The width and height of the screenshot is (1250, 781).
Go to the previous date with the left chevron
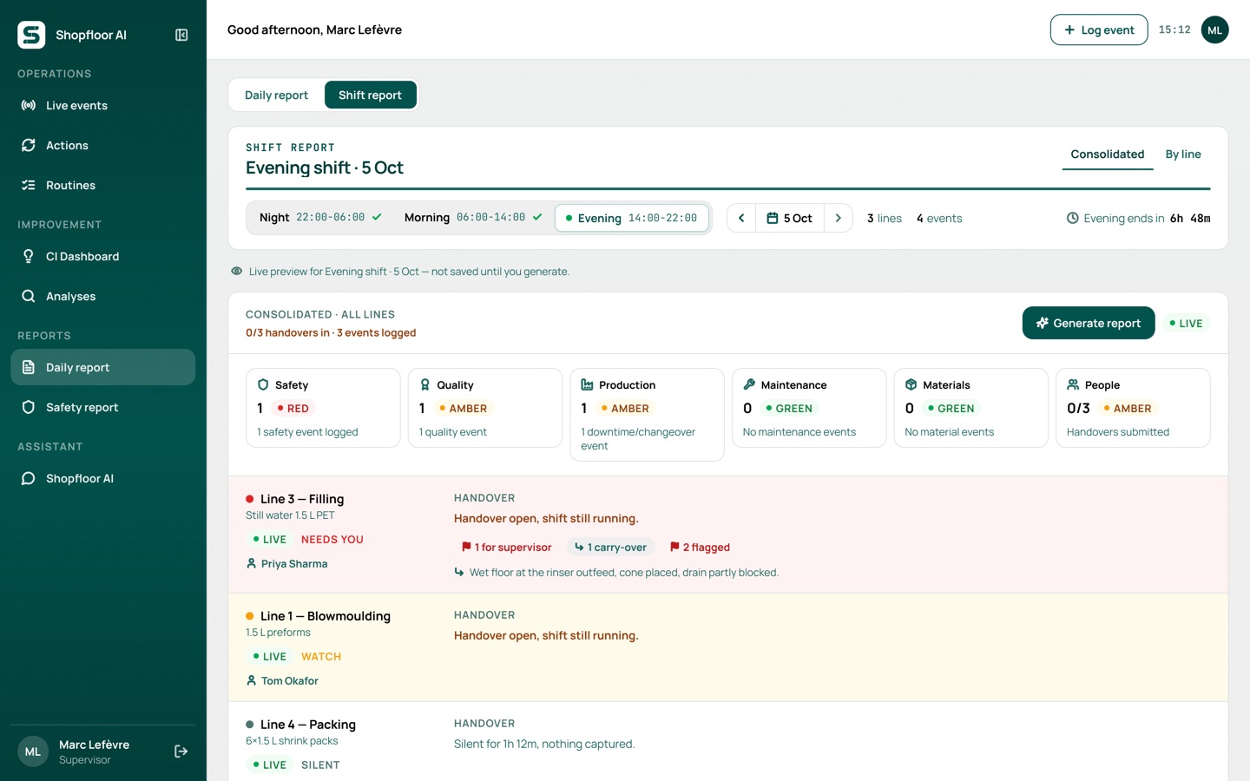point(741,219)
